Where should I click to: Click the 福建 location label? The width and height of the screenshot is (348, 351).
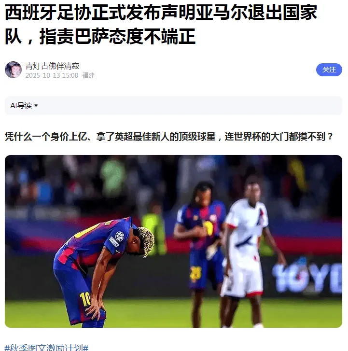click(x=88, y=75)
